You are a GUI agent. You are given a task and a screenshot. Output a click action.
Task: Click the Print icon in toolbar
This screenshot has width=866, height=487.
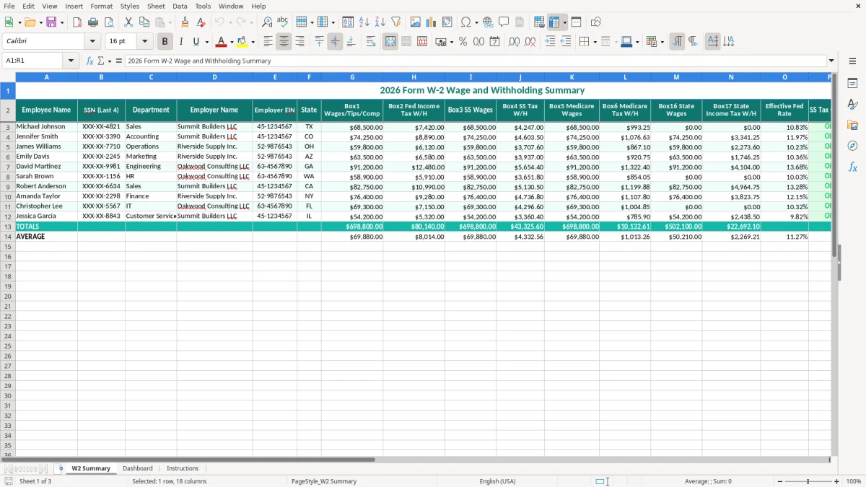click(x=93, y=22)
